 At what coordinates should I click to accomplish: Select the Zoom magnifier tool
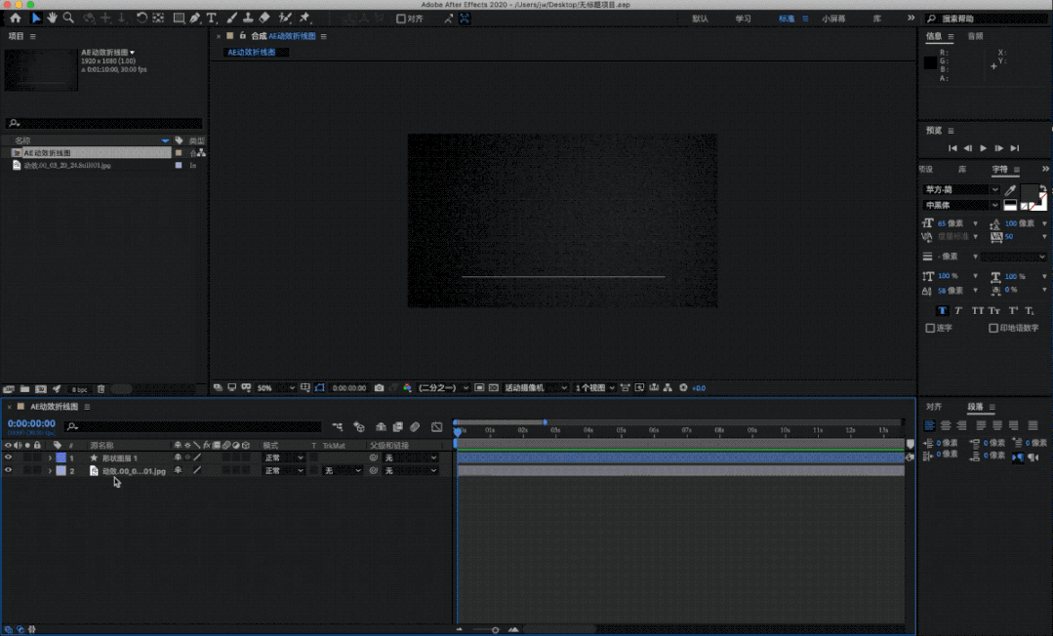pos(68,18)
